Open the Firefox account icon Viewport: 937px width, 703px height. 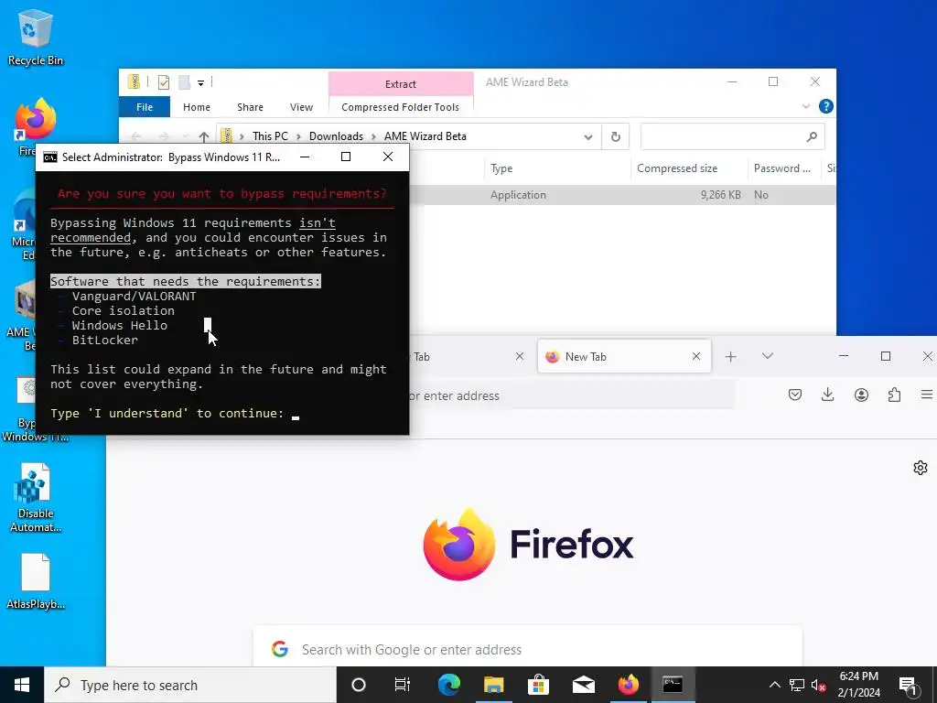861,395
